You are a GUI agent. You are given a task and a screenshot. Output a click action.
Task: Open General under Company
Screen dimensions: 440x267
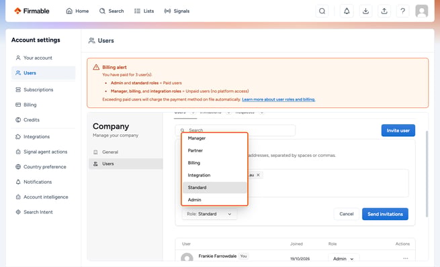click(126, 152)
